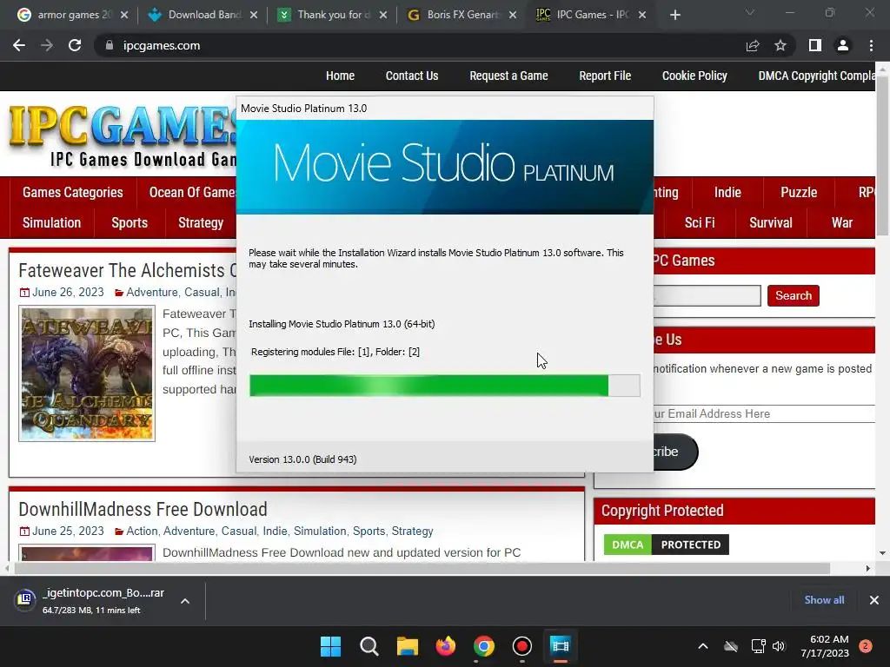Expand the download item options chevron
The width and height of the screenshot is (890, 667).
(185, 601)
